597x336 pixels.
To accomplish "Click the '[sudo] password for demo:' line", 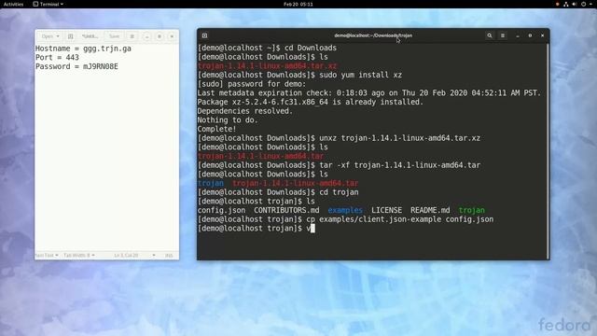I will coord(252,84).
